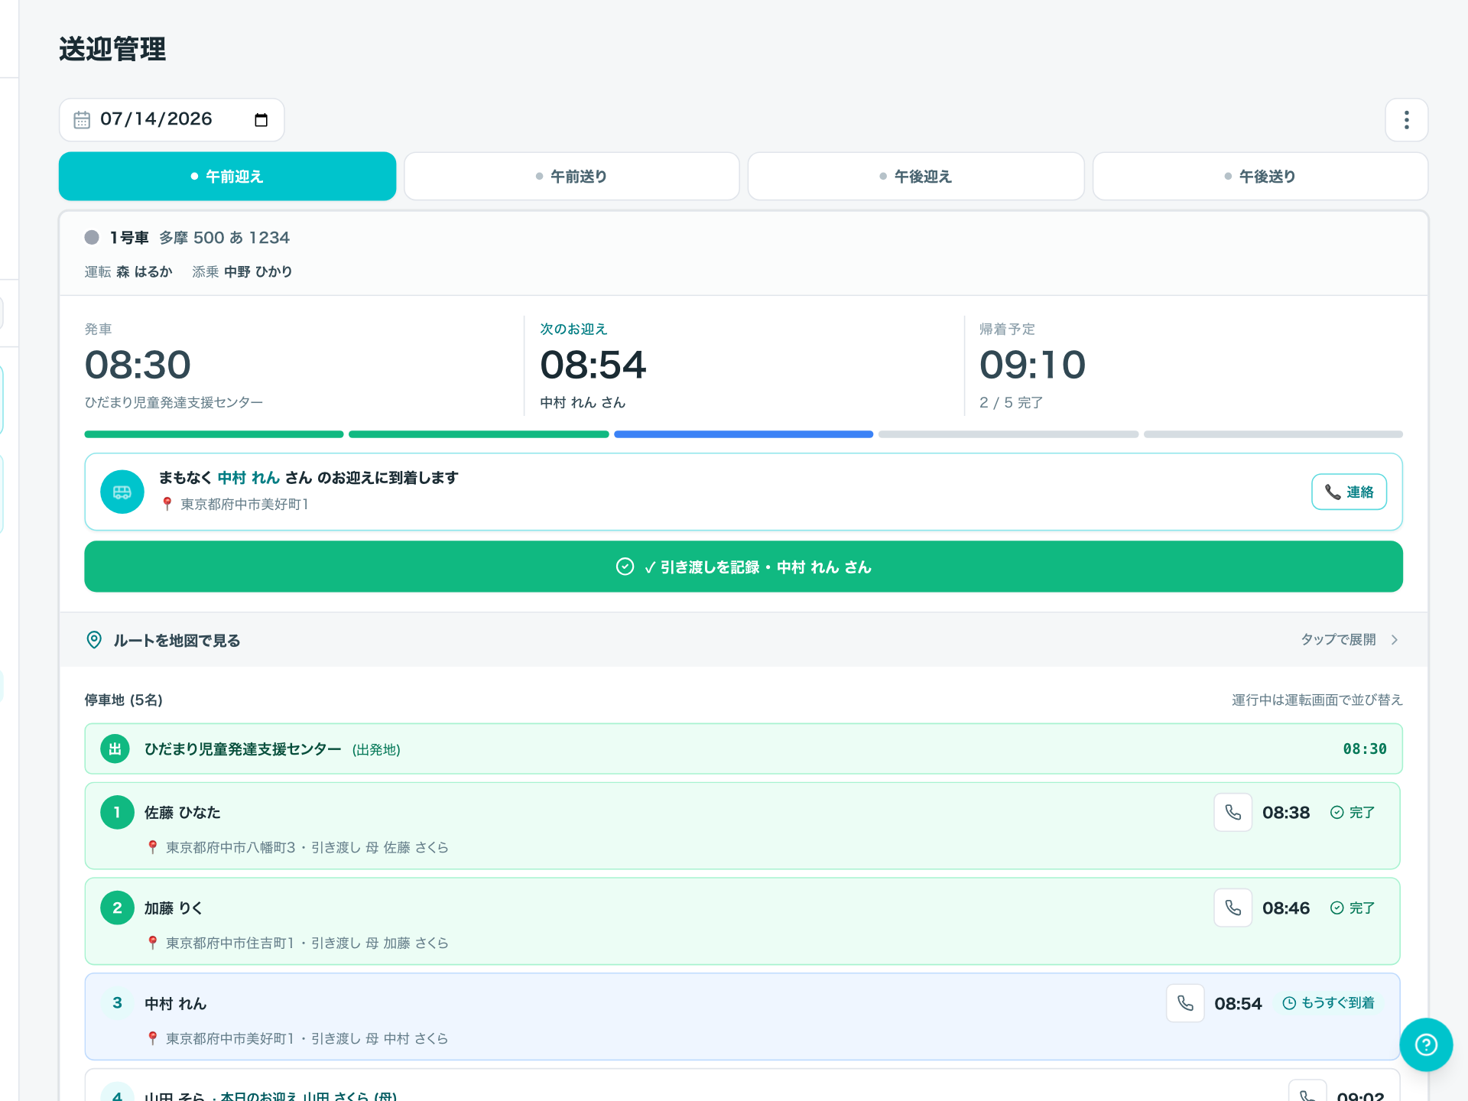Open the help question-mark floating button
The width and height of the screenshot is (1468, 1101).
(1426, 1044)
